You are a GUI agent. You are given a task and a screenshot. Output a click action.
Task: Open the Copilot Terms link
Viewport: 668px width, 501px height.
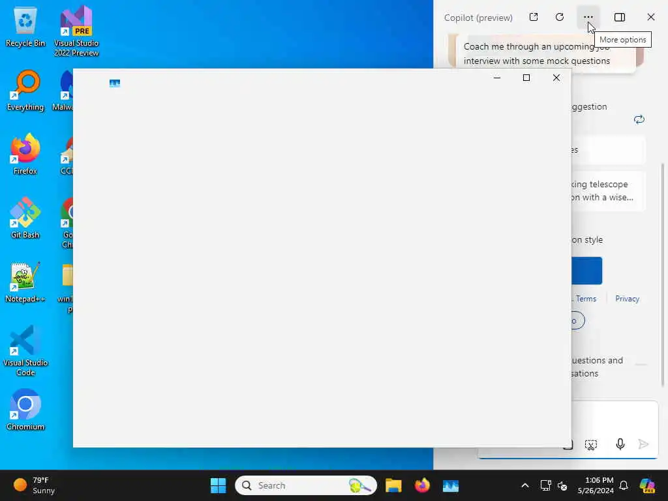[586, 299]
